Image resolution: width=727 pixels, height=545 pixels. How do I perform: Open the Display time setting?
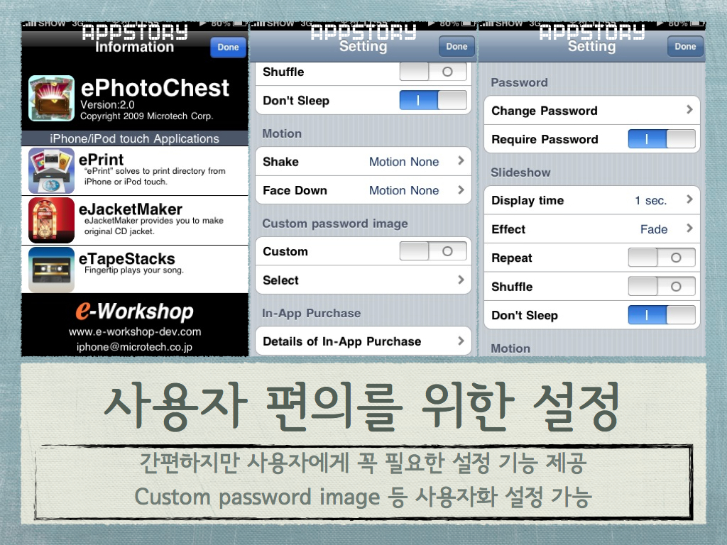click(591, 201)
